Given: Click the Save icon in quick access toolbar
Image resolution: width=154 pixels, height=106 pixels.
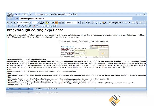Looking at the screenshot, I should pyautogui.click(x=16, y=14).
